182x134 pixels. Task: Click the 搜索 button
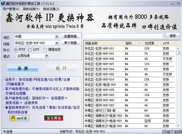(x=173, y=36)
